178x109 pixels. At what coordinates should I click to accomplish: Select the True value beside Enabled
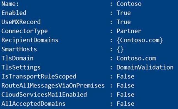click(124, 13)
